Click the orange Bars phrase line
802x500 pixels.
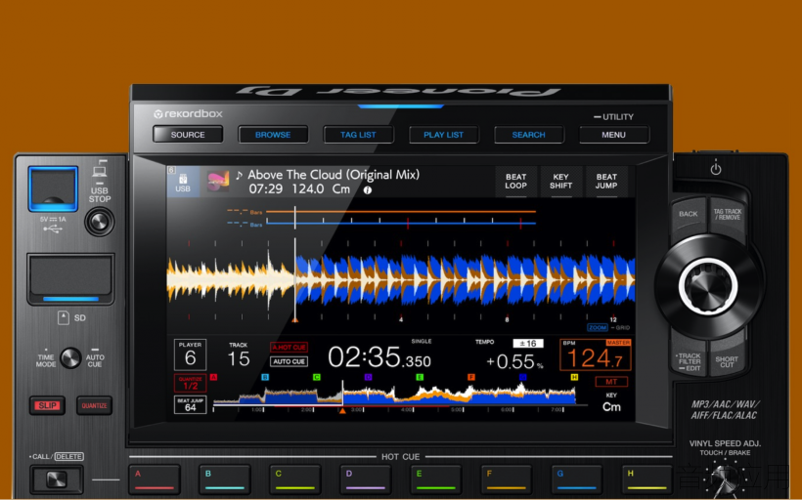click(400, 211)
